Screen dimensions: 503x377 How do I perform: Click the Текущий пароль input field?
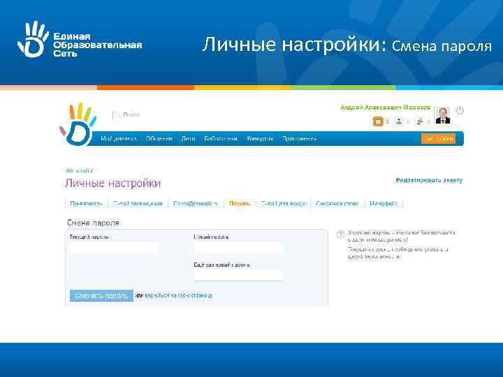tap(114, 248)
